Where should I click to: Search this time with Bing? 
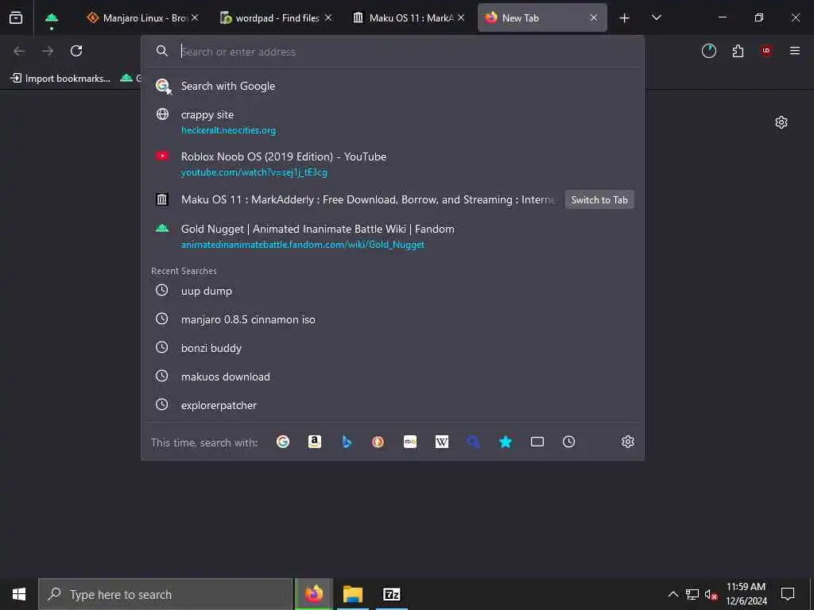347,442
